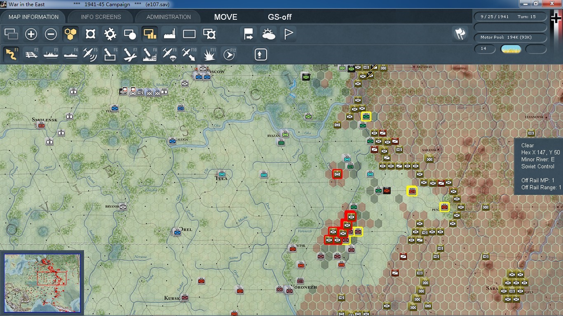The height and width of the screenshot is (316, 563).
Task: Click the Moscow city label on map
Action: (215, 72)
